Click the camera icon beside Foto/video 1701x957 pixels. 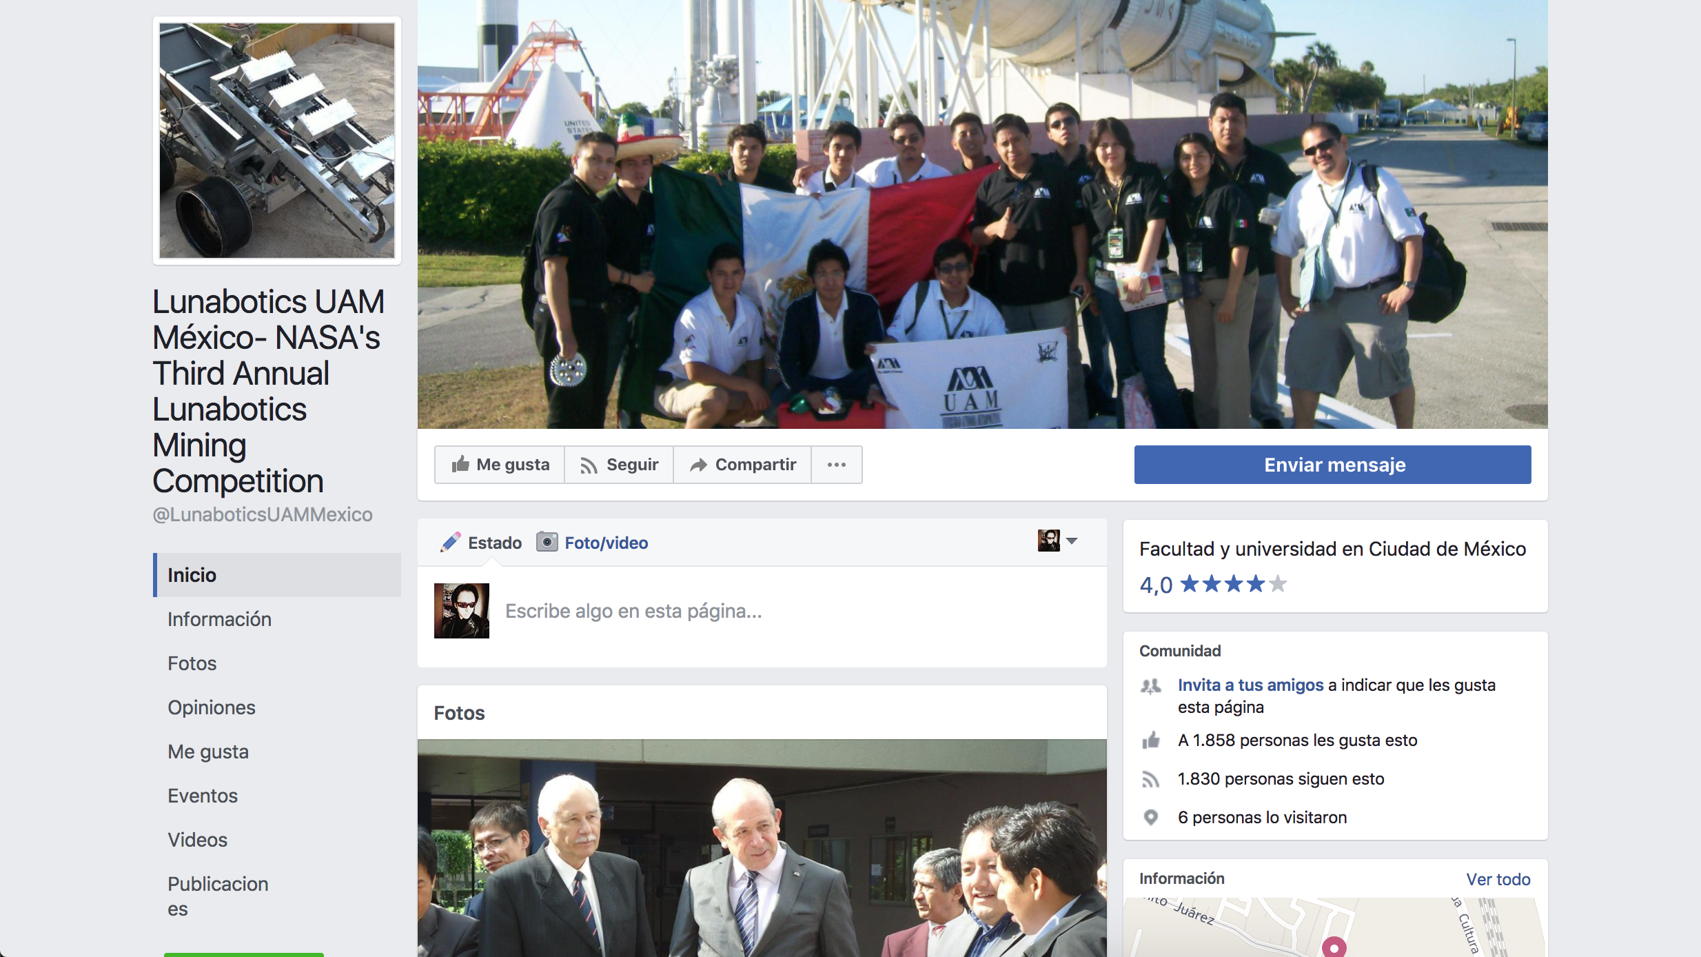(547, 542)
